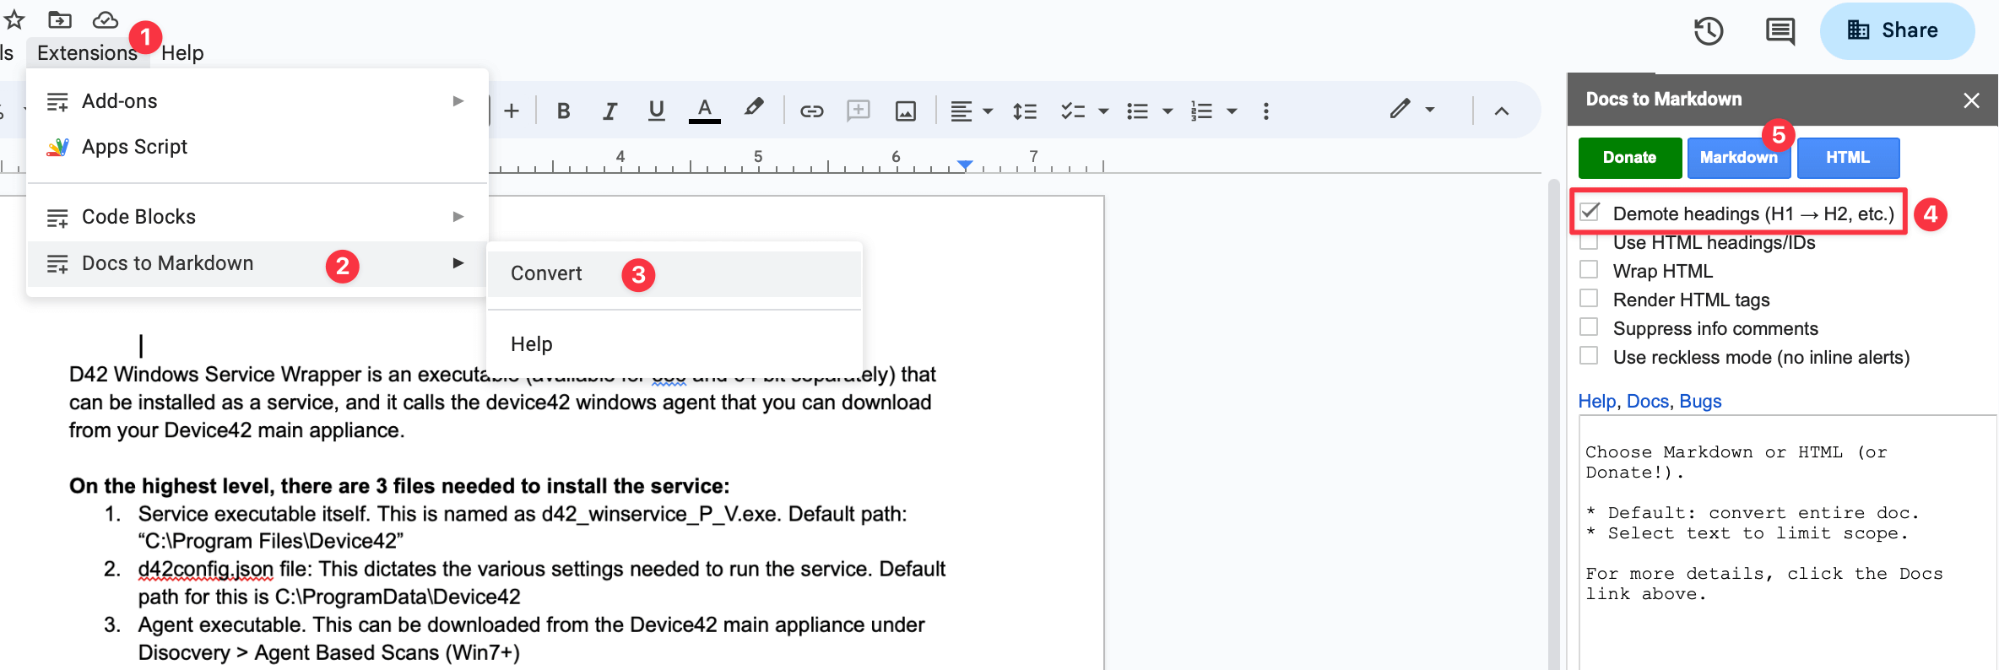Open the Bugs link in sidebar
Screen dimensions: 1999x670
(x=1700, y=402)
